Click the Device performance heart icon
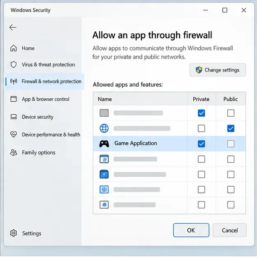This screenshot has height=257, width=257. coord(14,134)
